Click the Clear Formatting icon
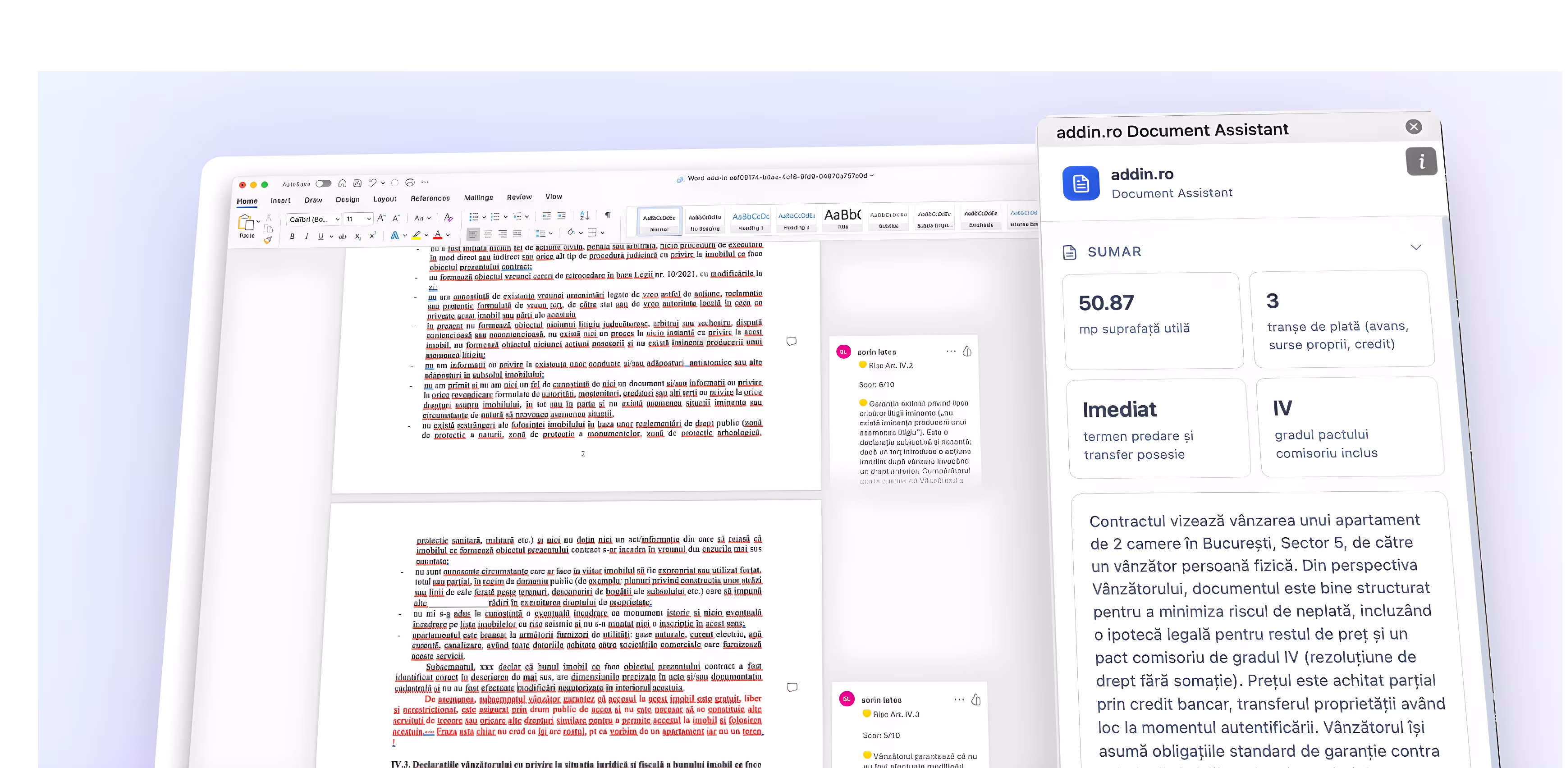 (448, 218)
